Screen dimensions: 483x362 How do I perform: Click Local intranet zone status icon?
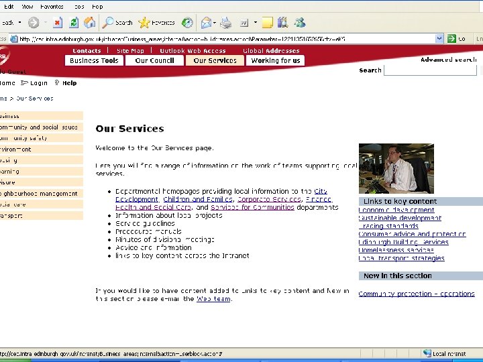[x=427, y=353]
